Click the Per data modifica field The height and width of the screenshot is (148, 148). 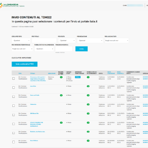[64, 49]
